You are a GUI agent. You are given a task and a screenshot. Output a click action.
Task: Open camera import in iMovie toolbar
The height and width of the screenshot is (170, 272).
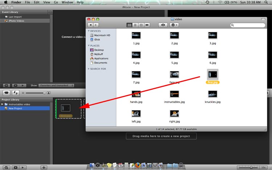pyautogui.click(x=7, y=93)
